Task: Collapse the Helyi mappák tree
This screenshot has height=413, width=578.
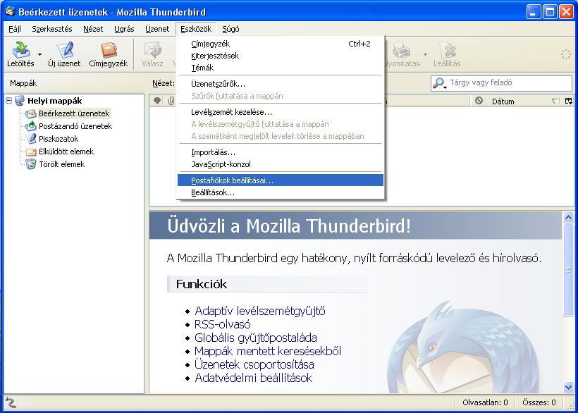Action: click(9, 101)
